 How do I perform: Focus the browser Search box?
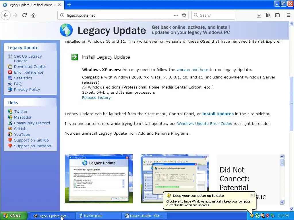[x=213, y=15]
